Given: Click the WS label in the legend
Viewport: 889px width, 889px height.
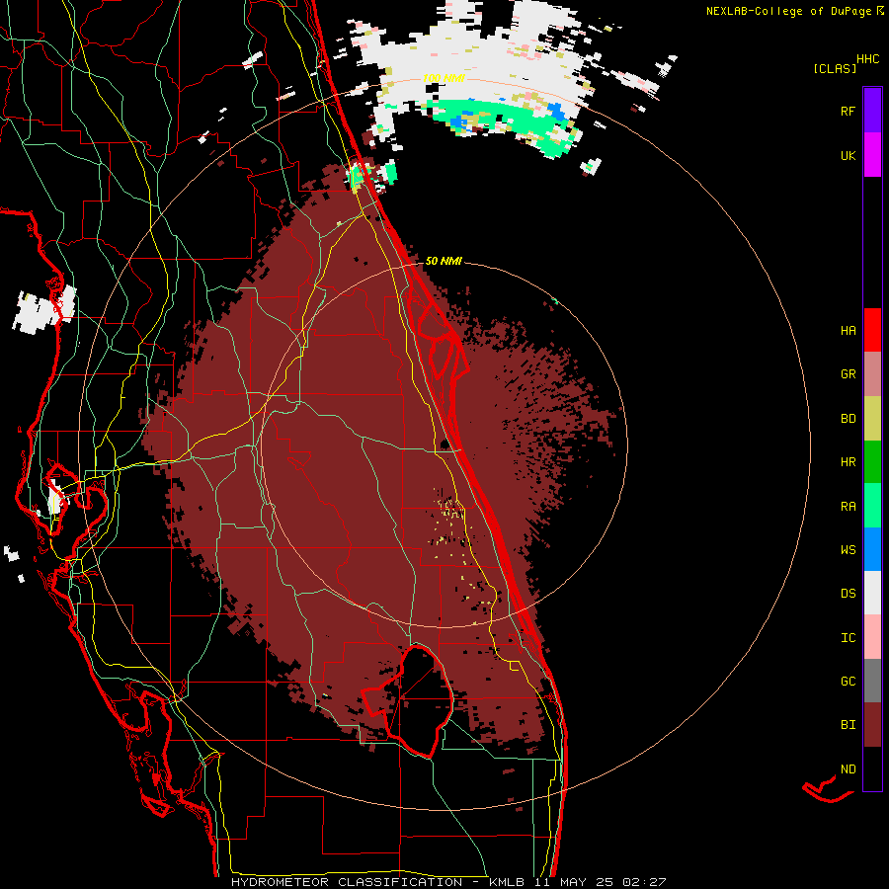Looking at the screenshot, I should (x=848, y=550).
